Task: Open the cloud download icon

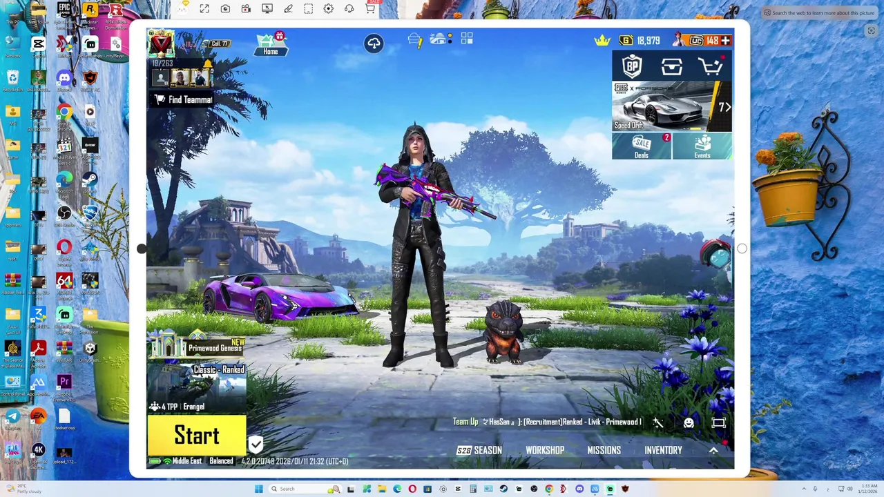Action: pos(374,43)
